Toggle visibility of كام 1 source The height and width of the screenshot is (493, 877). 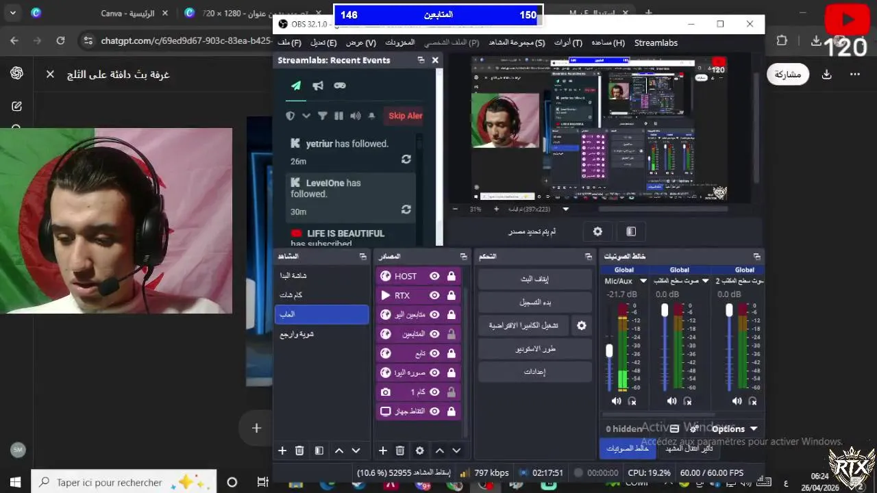coord(434,392)
